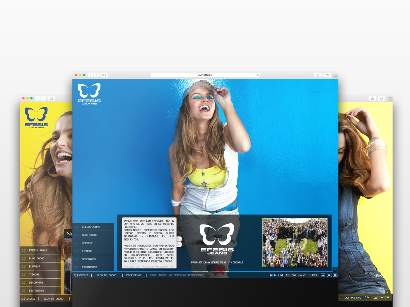This screenshot has width=410, height=307.
Task: Open Descargas in blue side menu
Action: pos(93,259)
